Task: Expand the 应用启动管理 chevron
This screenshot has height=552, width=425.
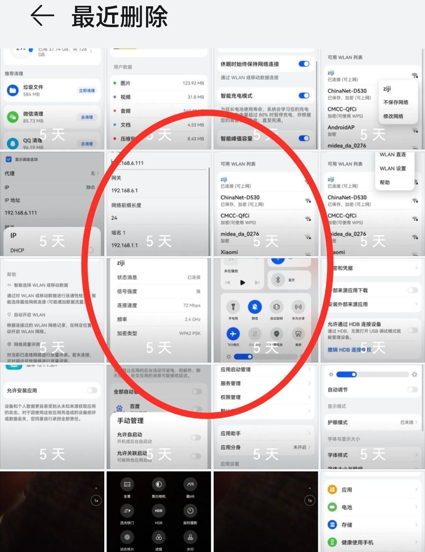Action: (309, 369)
